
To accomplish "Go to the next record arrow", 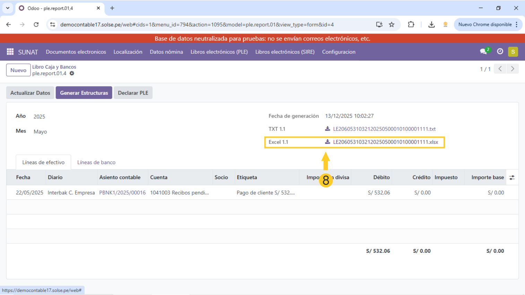I will tap(513, 69).
